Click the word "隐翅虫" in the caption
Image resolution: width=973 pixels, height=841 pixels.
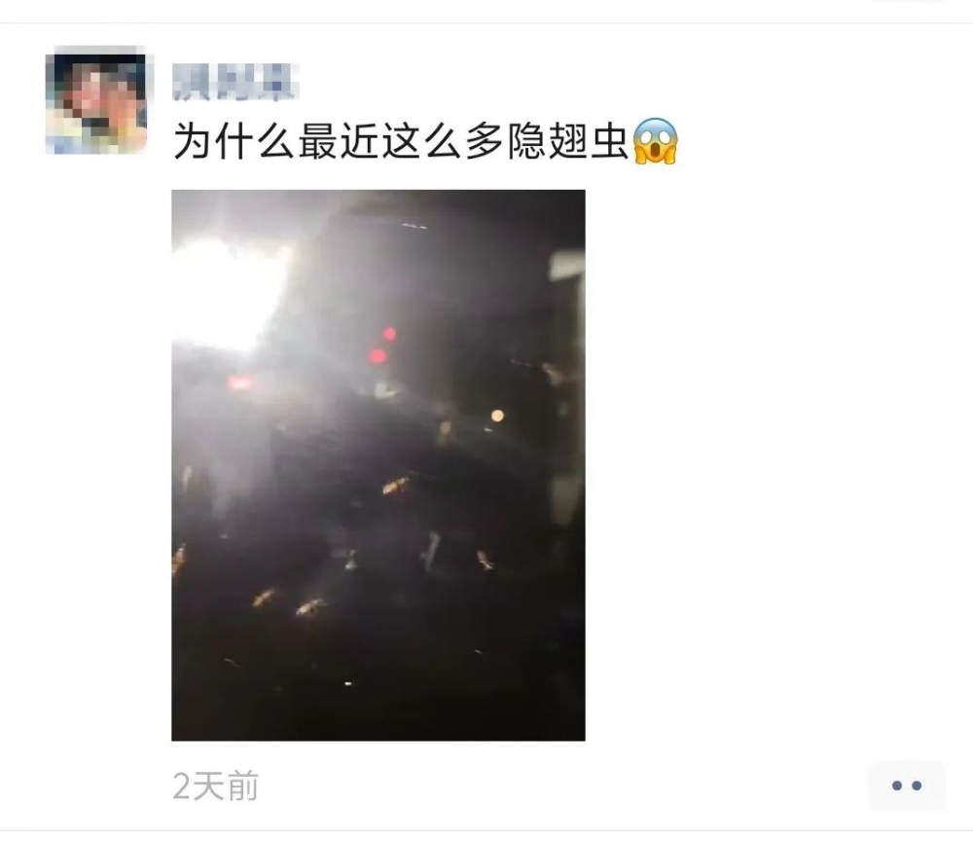[567, 141]
